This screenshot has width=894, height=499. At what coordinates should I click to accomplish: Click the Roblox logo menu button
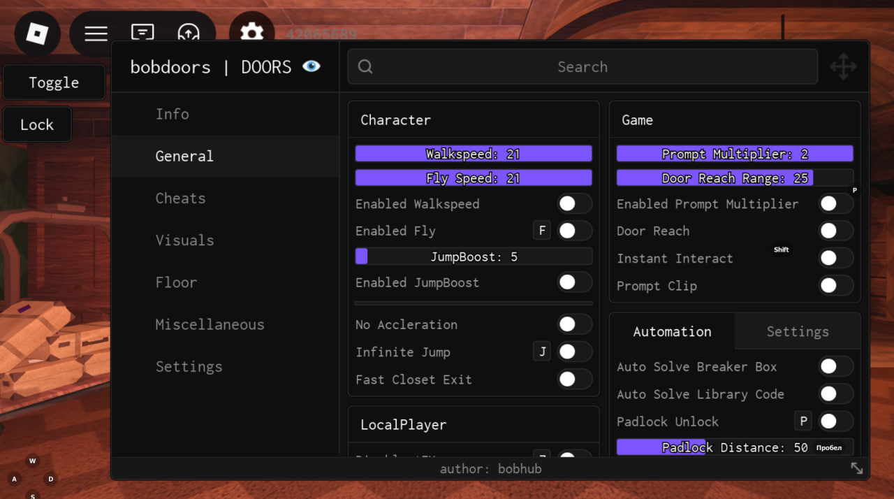point(37,34)
